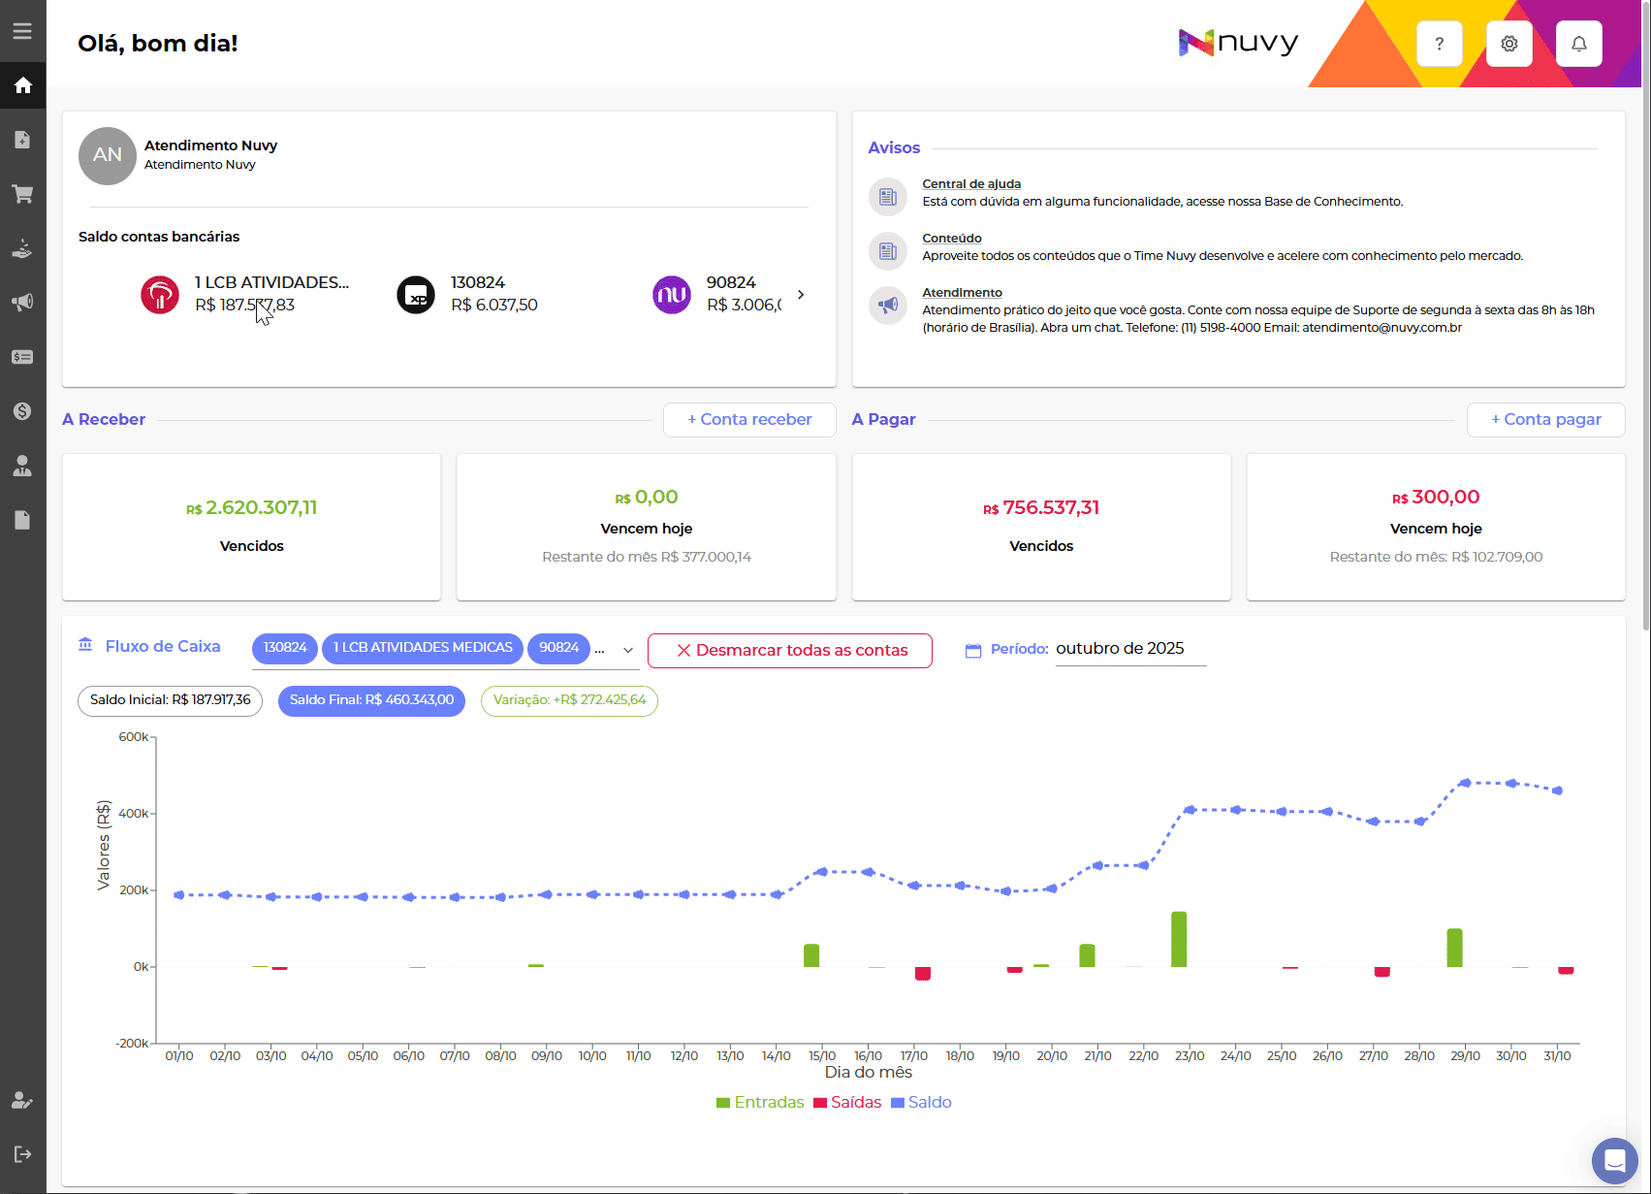
Task: Show next bank accounts with the arrow
Action: (x=801, y=295)
